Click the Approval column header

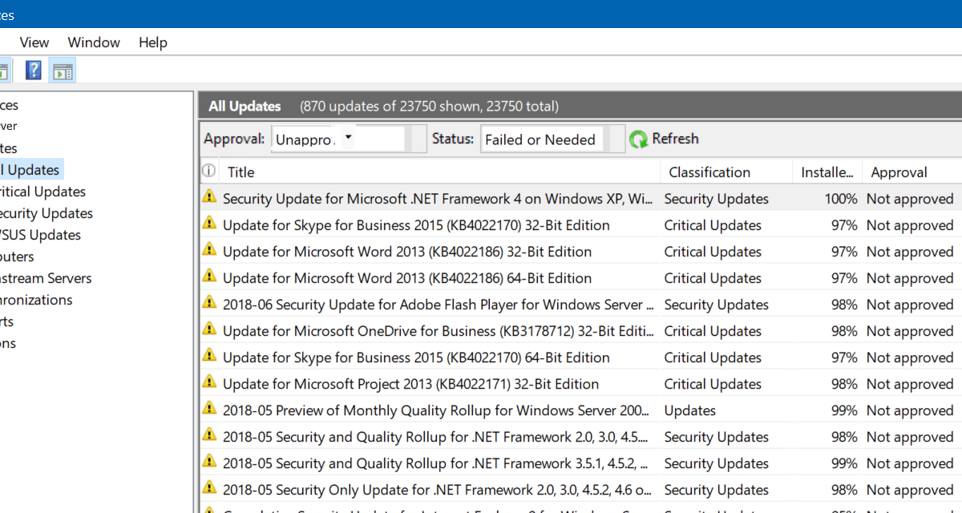tap(899, 172)
